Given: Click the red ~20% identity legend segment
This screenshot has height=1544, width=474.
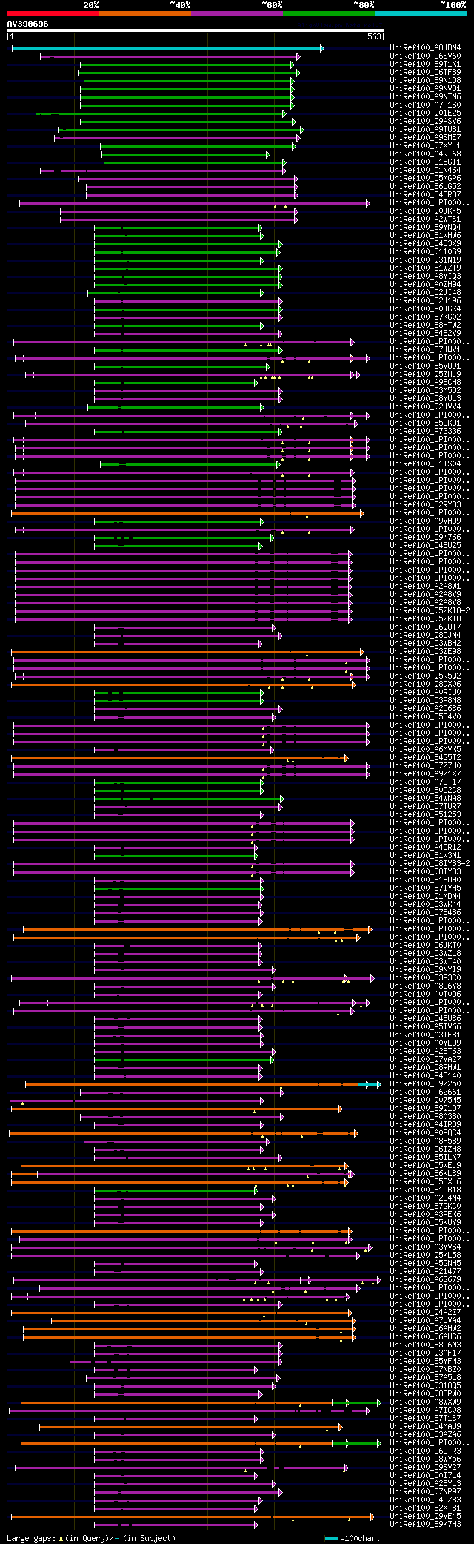Looking at the screenshot, I should (53, 13).
